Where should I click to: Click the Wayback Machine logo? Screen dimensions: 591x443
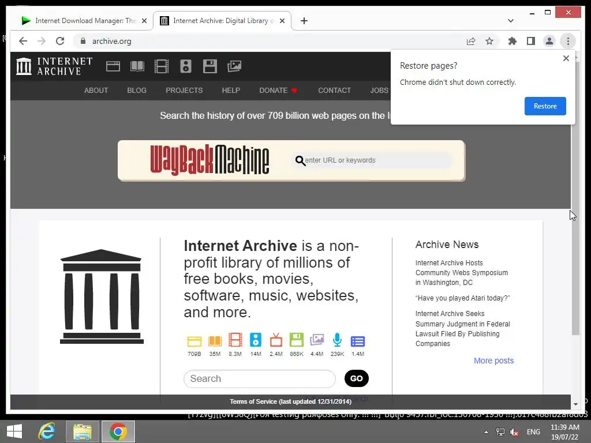(x=210, y=160)
